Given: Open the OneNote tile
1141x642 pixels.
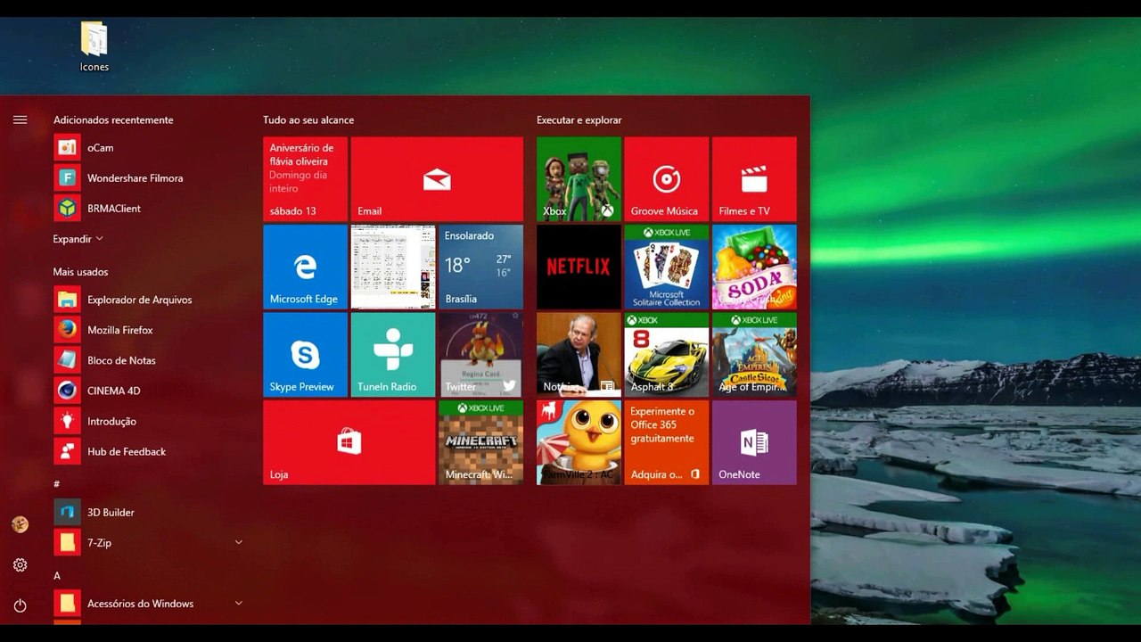Looking at the screenshot, I should 754,442.
